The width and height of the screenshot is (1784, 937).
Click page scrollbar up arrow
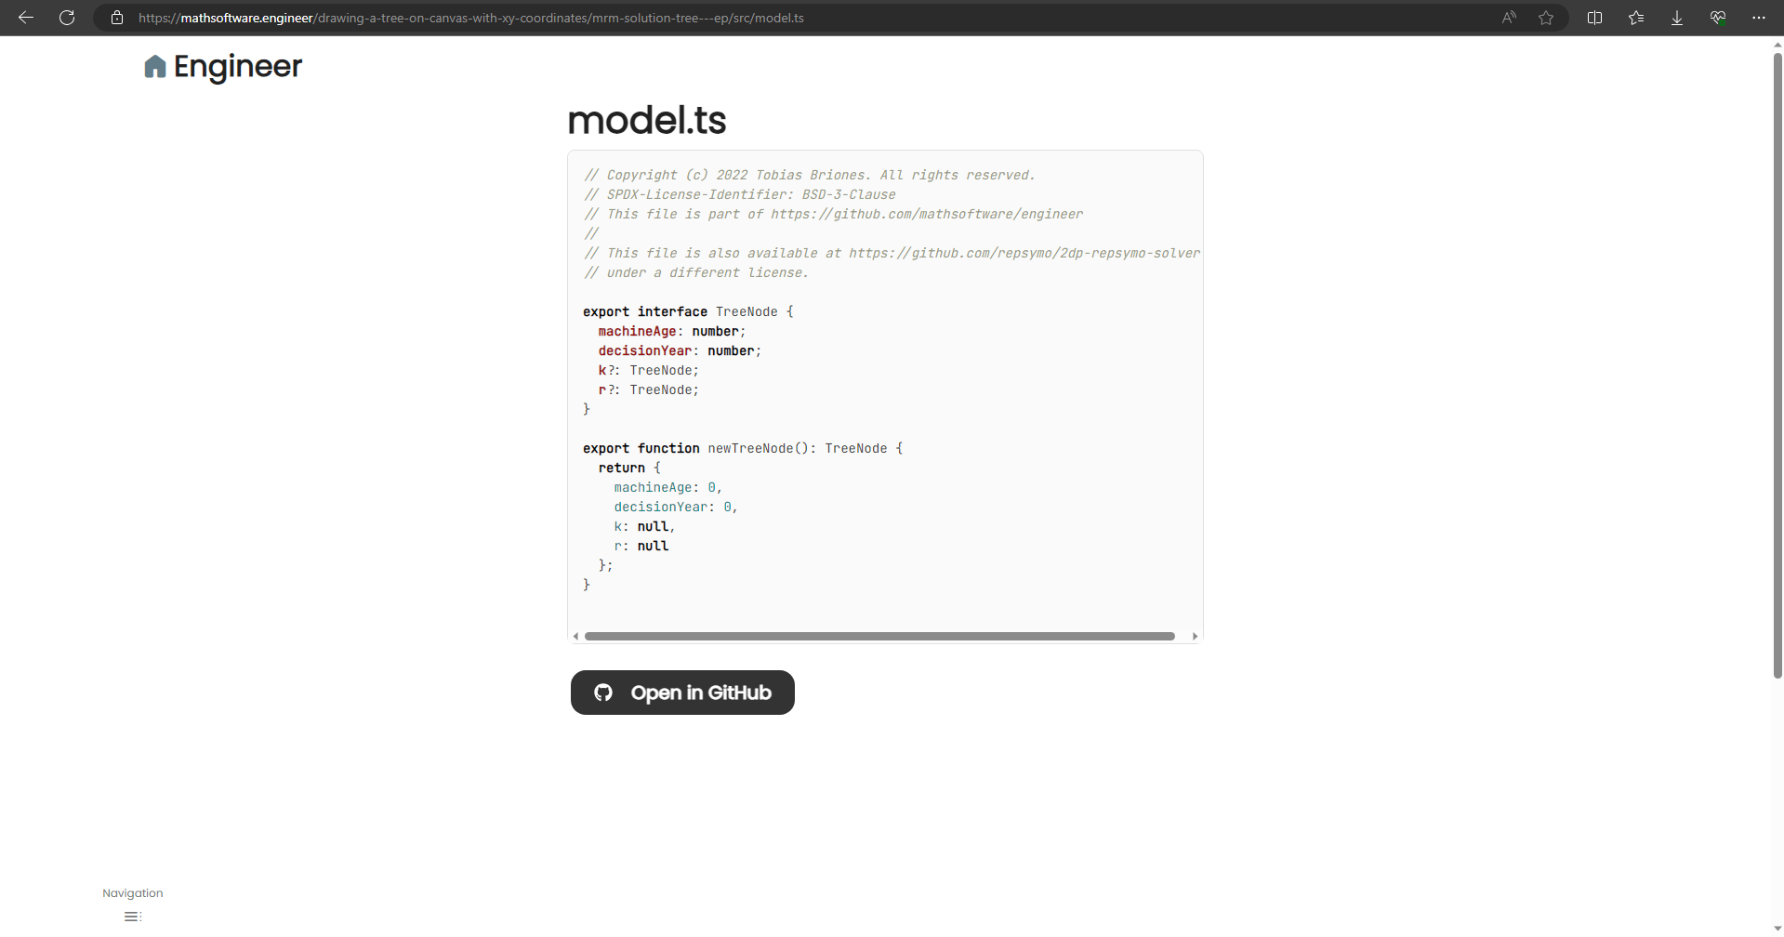click(x=1777, y=43)
